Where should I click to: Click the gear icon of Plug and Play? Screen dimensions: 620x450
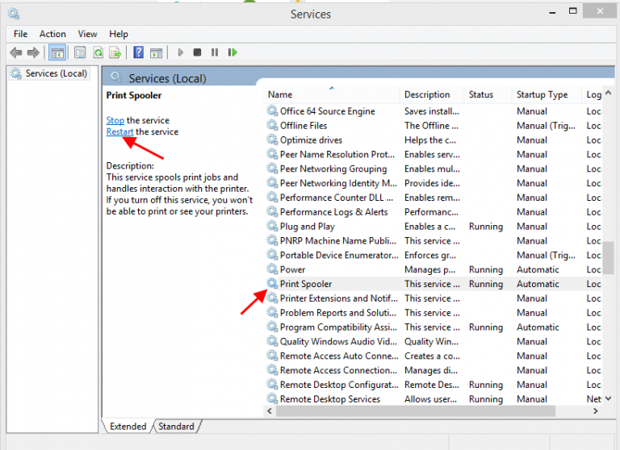[x=272, y=226]
